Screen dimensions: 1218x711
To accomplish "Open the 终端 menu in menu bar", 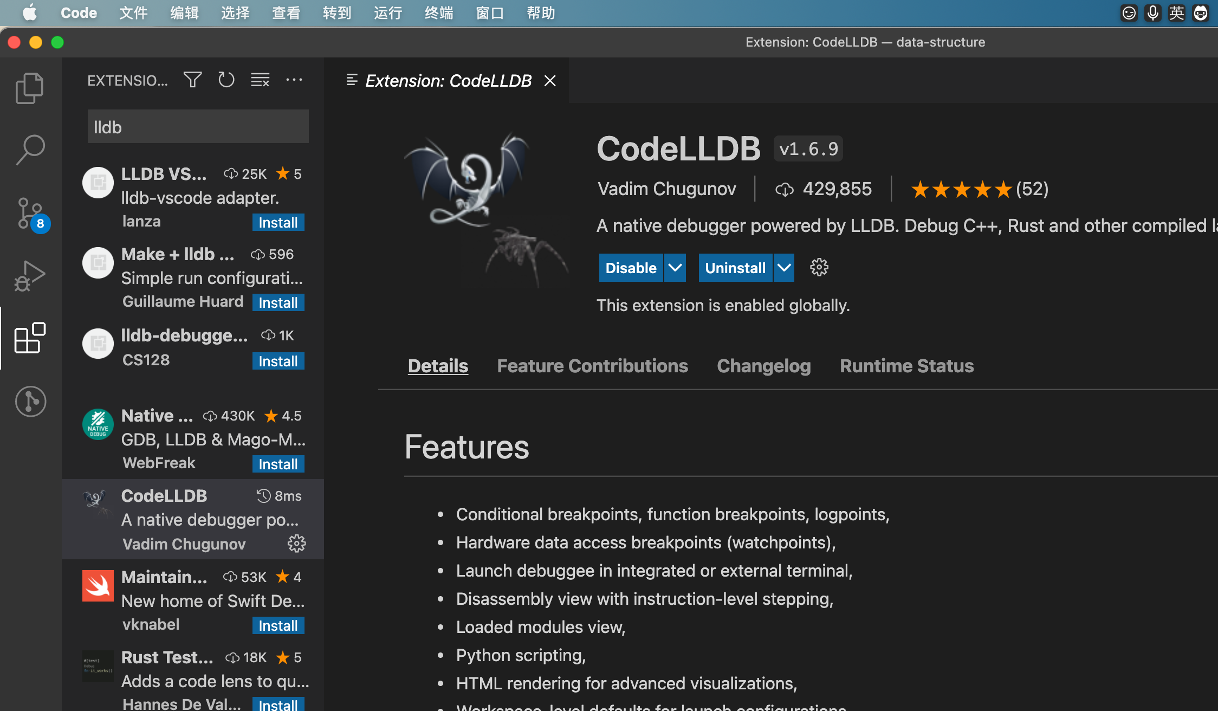I will pos(438,13).
